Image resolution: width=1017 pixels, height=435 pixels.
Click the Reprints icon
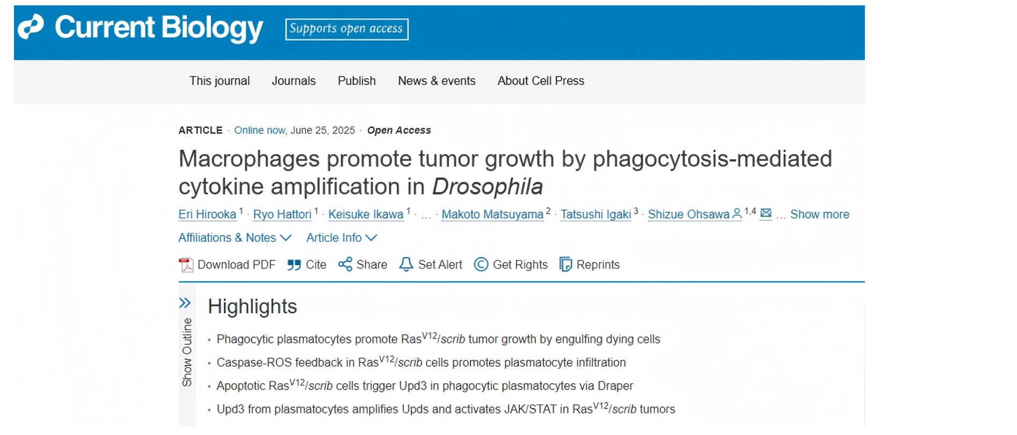pos(565,265)
